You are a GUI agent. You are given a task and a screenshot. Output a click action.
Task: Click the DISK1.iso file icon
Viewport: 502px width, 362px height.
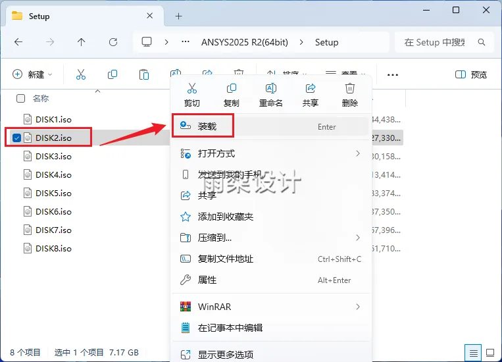(x=28, y=119)
